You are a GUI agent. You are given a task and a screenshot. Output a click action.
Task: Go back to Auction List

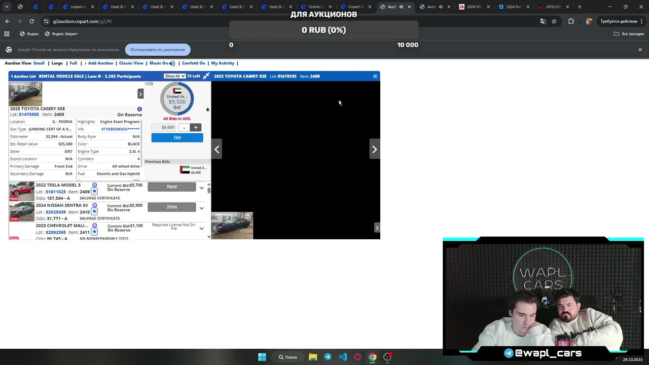(23, 77)
